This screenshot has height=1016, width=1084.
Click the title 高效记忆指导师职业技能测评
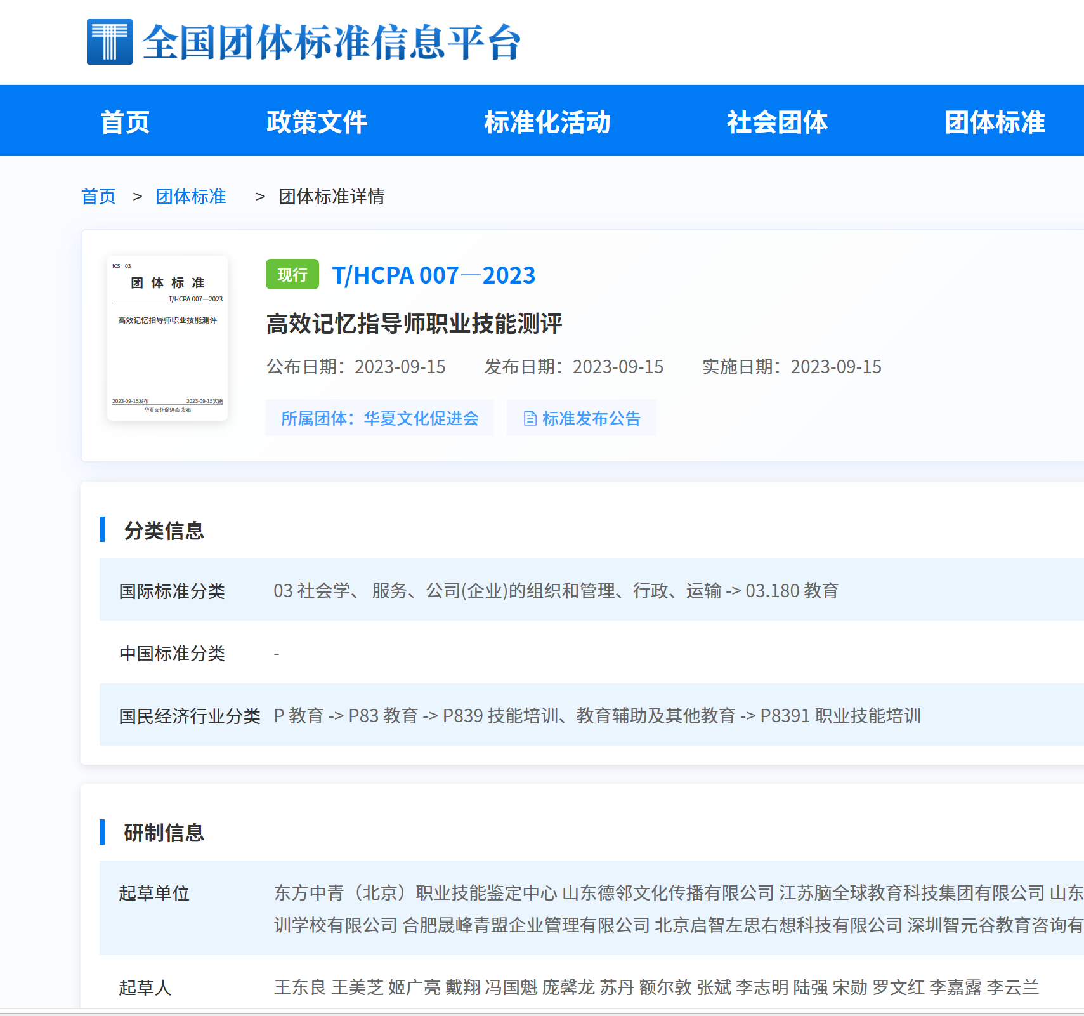point(414,324)
